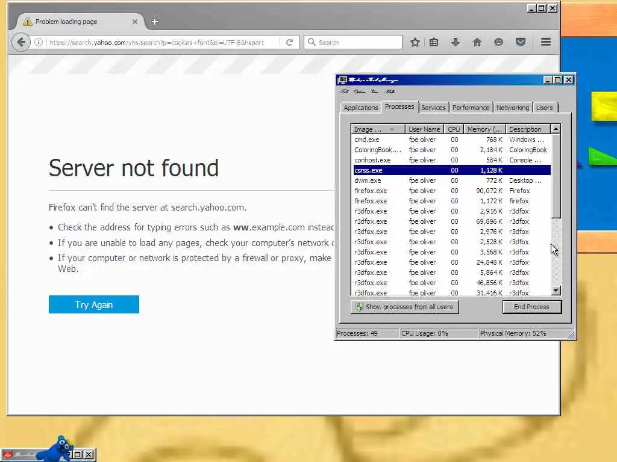Viewport: 617px width, 462px height.
Task: Click the Try Again button
Action: [x=93, y=304]
